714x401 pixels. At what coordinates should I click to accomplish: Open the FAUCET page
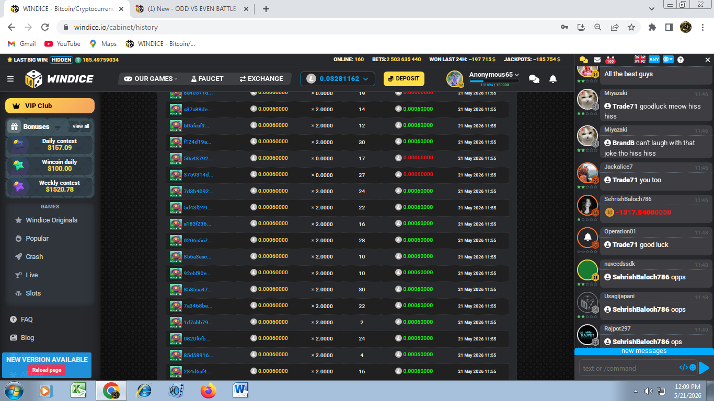coord(207,79)
